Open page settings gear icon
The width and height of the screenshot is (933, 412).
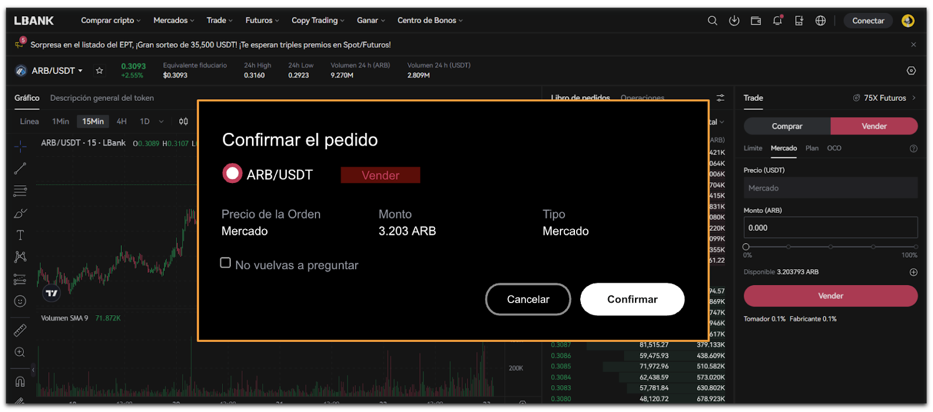[x=911, y=71]
